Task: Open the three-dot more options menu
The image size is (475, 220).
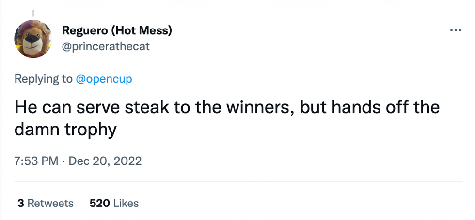Action: pos(455,30)
